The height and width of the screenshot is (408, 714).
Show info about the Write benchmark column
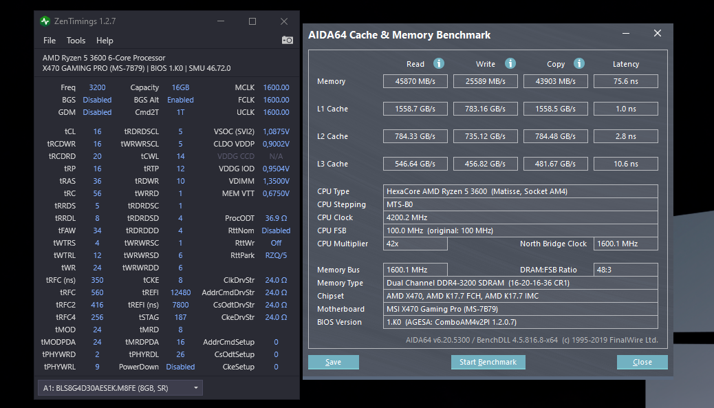(510, 63)
